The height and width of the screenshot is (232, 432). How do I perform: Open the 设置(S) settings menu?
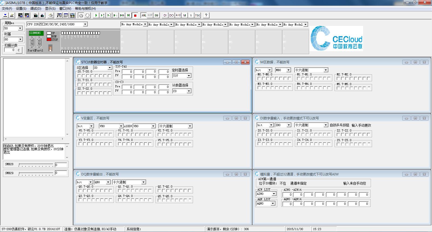pyautogui.click(x=21, y=8)
